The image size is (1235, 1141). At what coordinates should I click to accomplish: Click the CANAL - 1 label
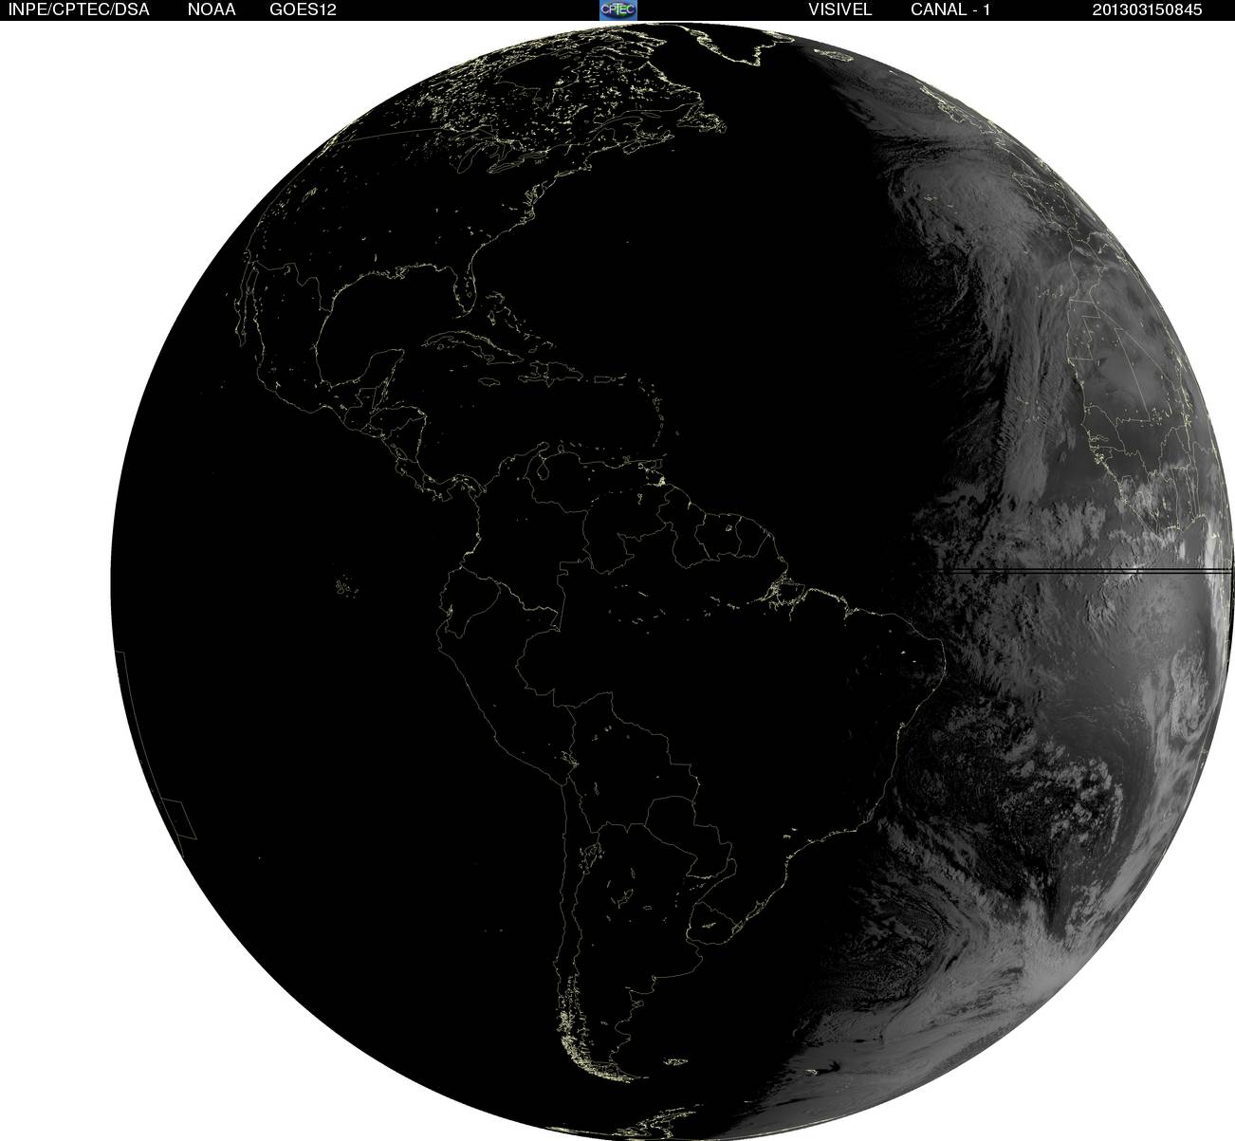point(950,9)
